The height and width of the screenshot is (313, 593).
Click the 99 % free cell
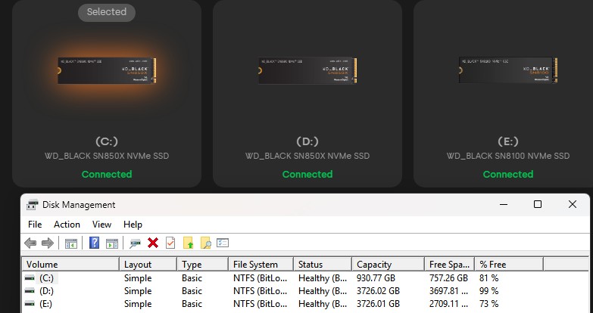tap(489, 291)
